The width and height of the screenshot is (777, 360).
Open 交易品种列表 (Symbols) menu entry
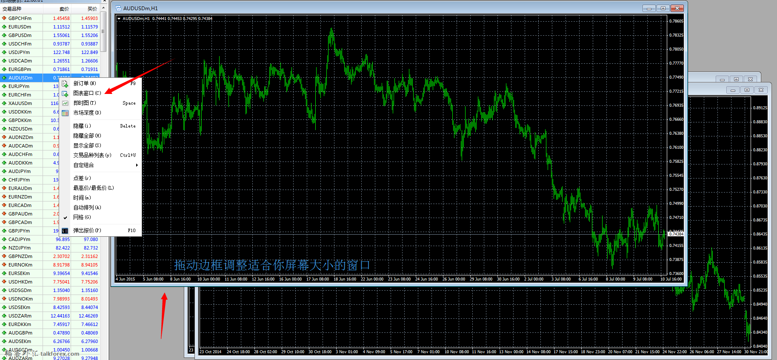point(100,155)
